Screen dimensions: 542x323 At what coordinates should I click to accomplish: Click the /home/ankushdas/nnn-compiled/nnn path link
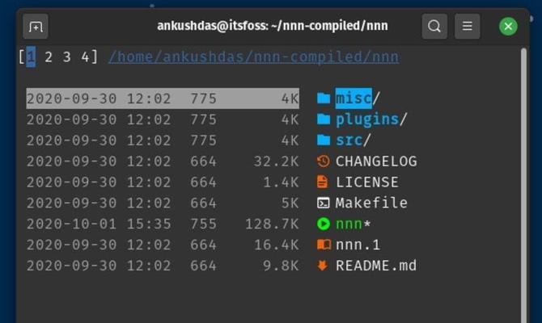pos(254,57)
